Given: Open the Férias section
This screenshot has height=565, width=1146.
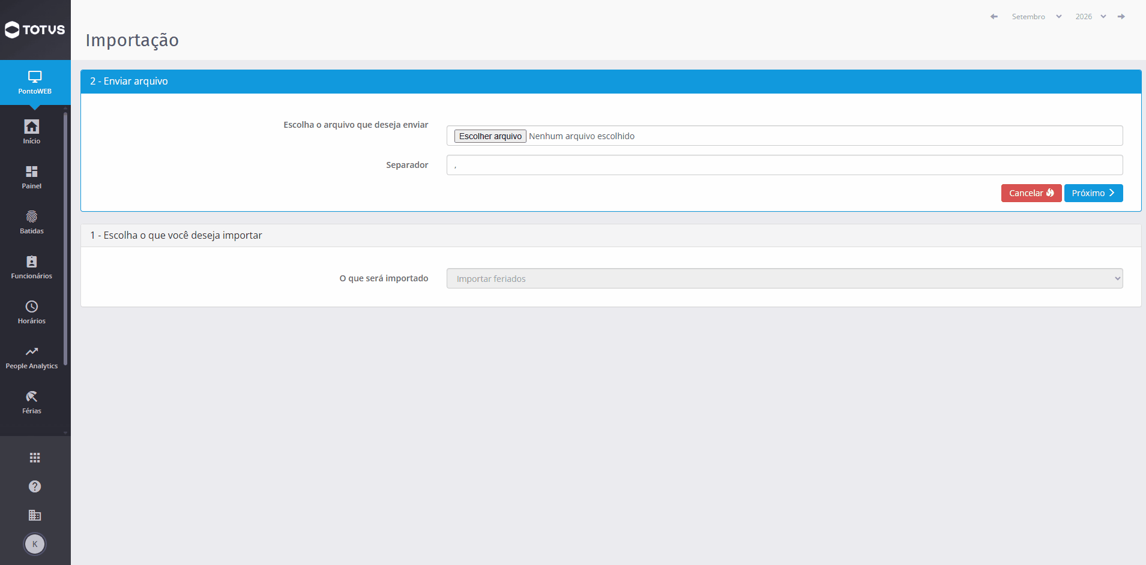Looking at the screenshot, I should [x=32, y=402].
